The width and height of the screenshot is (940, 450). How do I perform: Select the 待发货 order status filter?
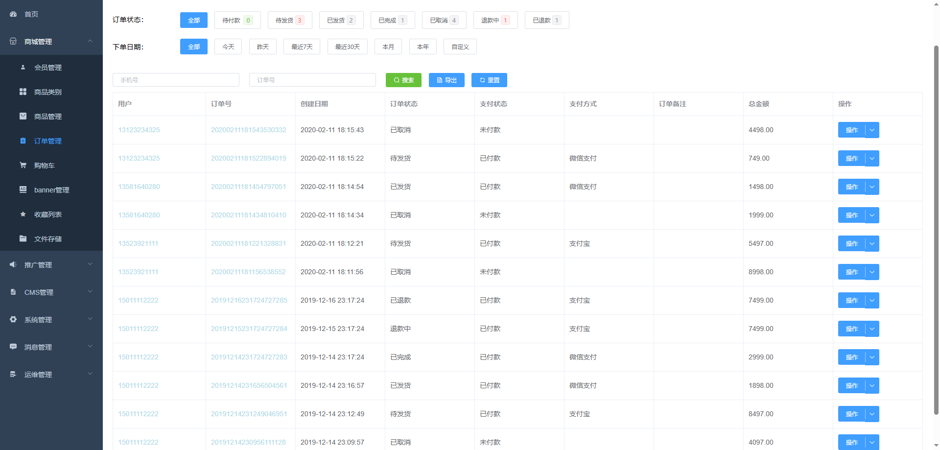click(290, 20)
